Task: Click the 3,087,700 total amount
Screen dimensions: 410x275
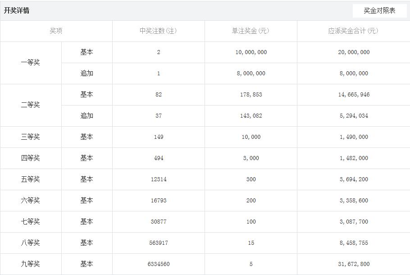Action: 354,222
